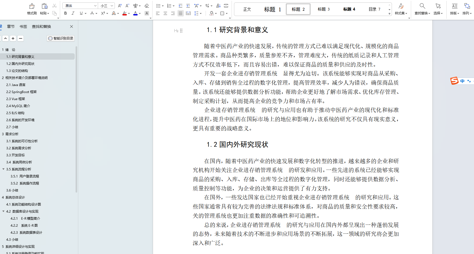Apply the 标题 2 style
The height and width of the screenshot is (254, 474).
[x=298, y=9]
